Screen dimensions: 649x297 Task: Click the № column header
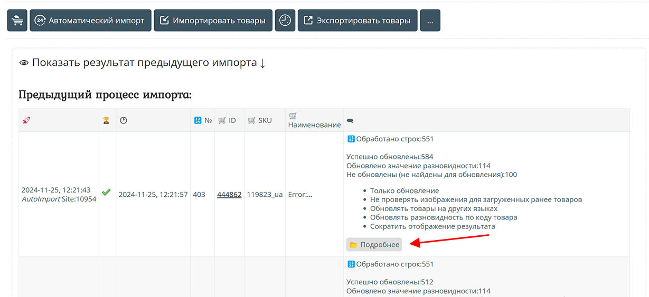tap(203, 120)
